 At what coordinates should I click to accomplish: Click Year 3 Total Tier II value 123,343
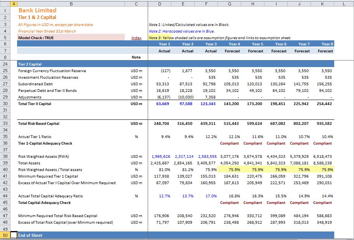click(208, 104)
